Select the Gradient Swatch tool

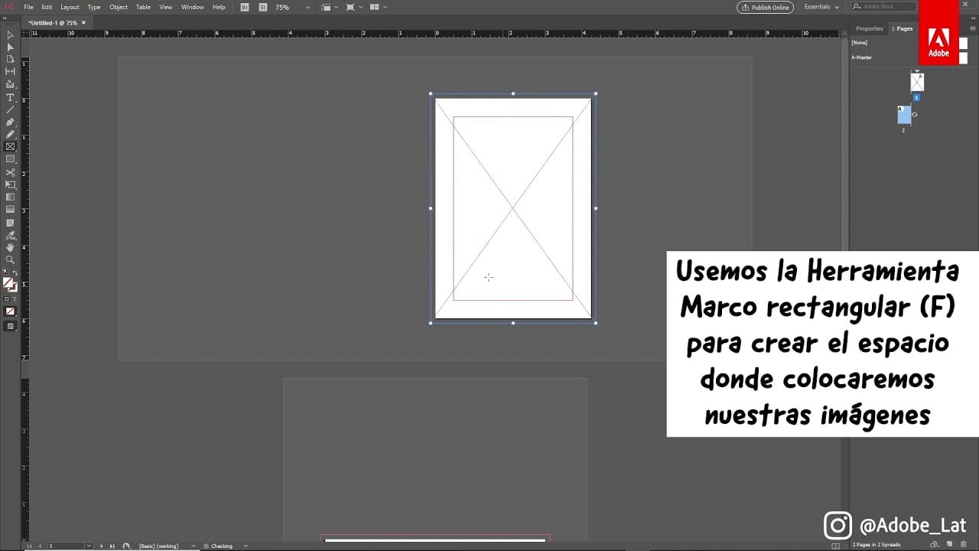pos(10,197)
